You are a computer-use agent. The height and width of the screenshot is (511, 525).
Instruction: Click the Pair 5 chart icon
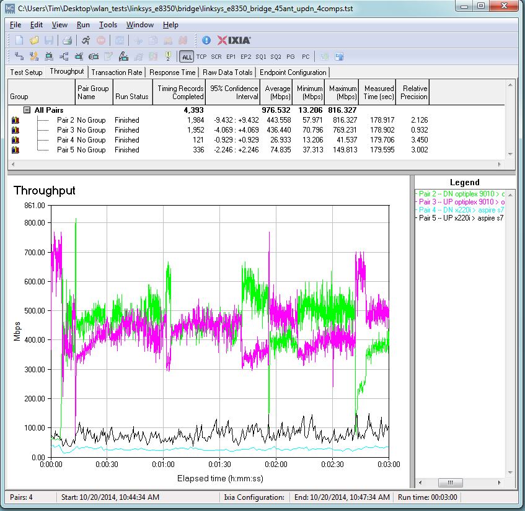tap(15, 150)
